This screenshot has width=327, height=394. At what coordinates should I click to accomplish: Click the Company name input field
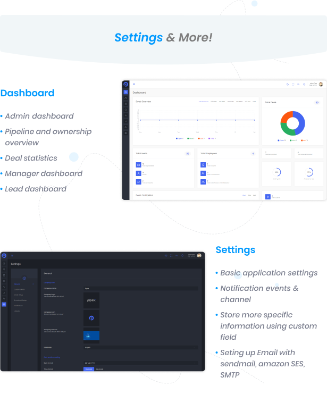141,288
